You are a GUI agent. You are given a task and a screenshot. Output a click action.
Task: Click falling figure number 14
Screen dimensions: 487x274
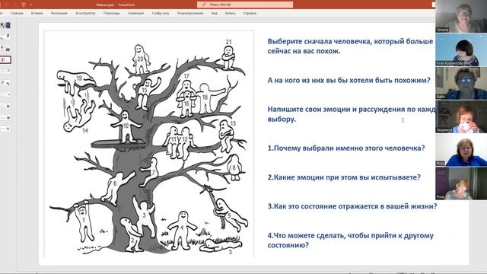tap(79, 116)
